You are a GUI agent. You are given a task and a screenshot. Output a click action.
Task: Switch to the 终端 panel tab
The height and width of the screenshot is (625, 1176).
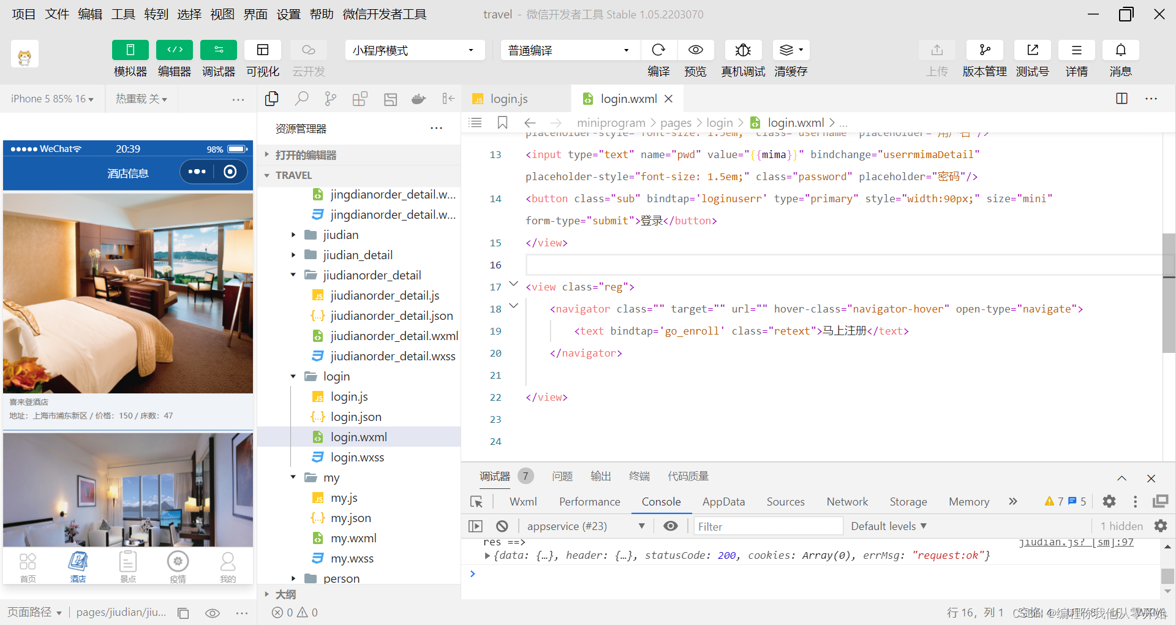(639, 476)
